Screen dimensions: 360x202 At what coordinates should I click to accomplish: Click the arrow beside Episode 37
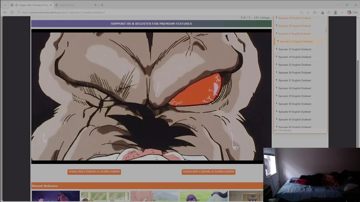point(276,80)
